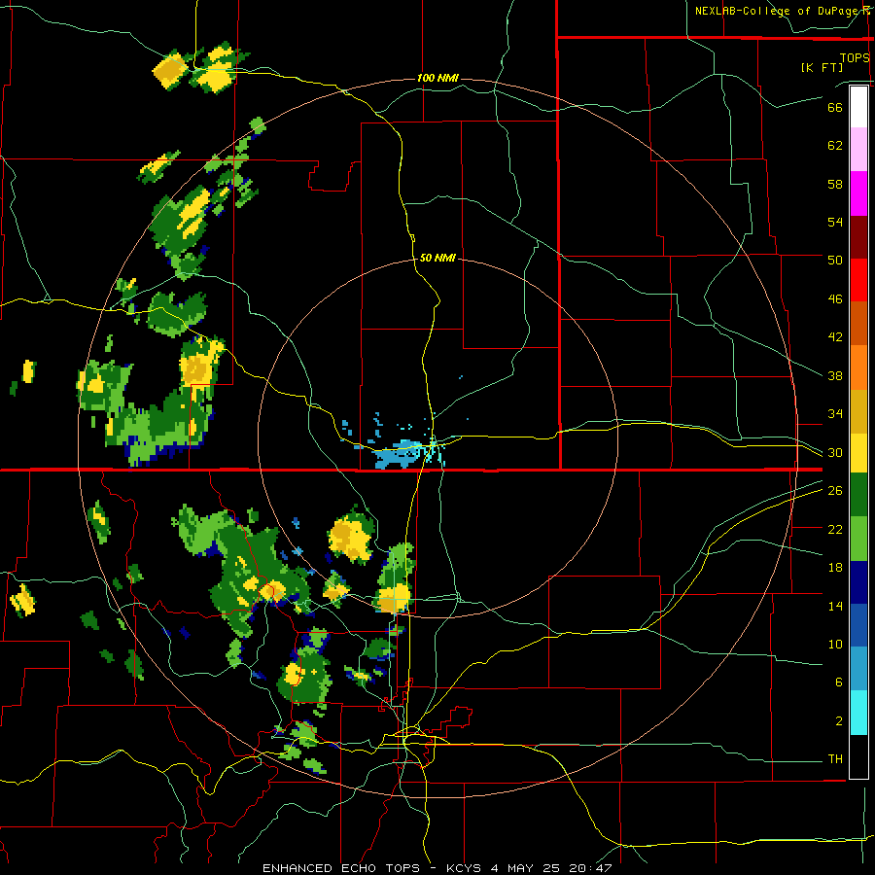The height and width of the screenshot is (875, 875).
Task: Click the legend value 10
Action: point(835,644)
